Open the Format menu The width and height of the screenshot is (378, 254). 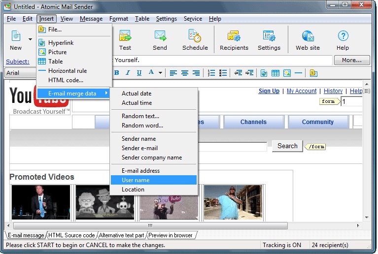[x=119, y=19]
